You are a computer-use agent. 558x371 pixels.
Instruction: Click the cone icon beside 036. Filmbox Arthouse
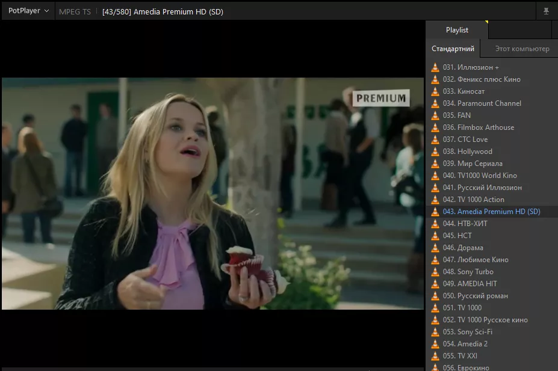tap(435, 127)
